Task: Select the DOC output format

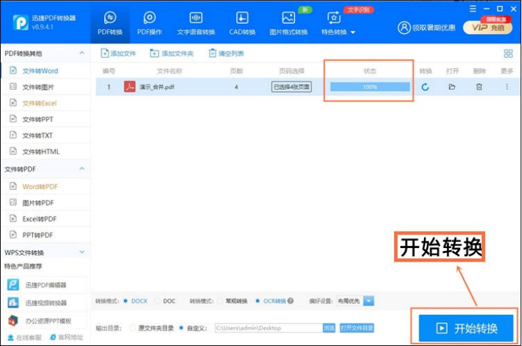Action: [163, 301]
